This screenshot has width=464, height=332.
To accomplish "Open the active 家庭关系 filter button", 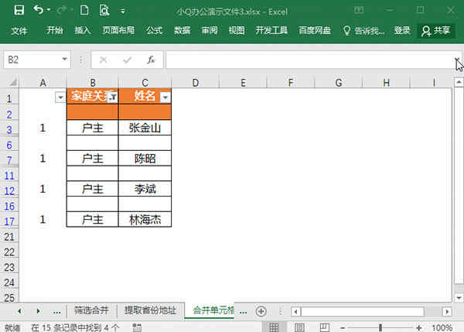I will (x=113, y=97).
